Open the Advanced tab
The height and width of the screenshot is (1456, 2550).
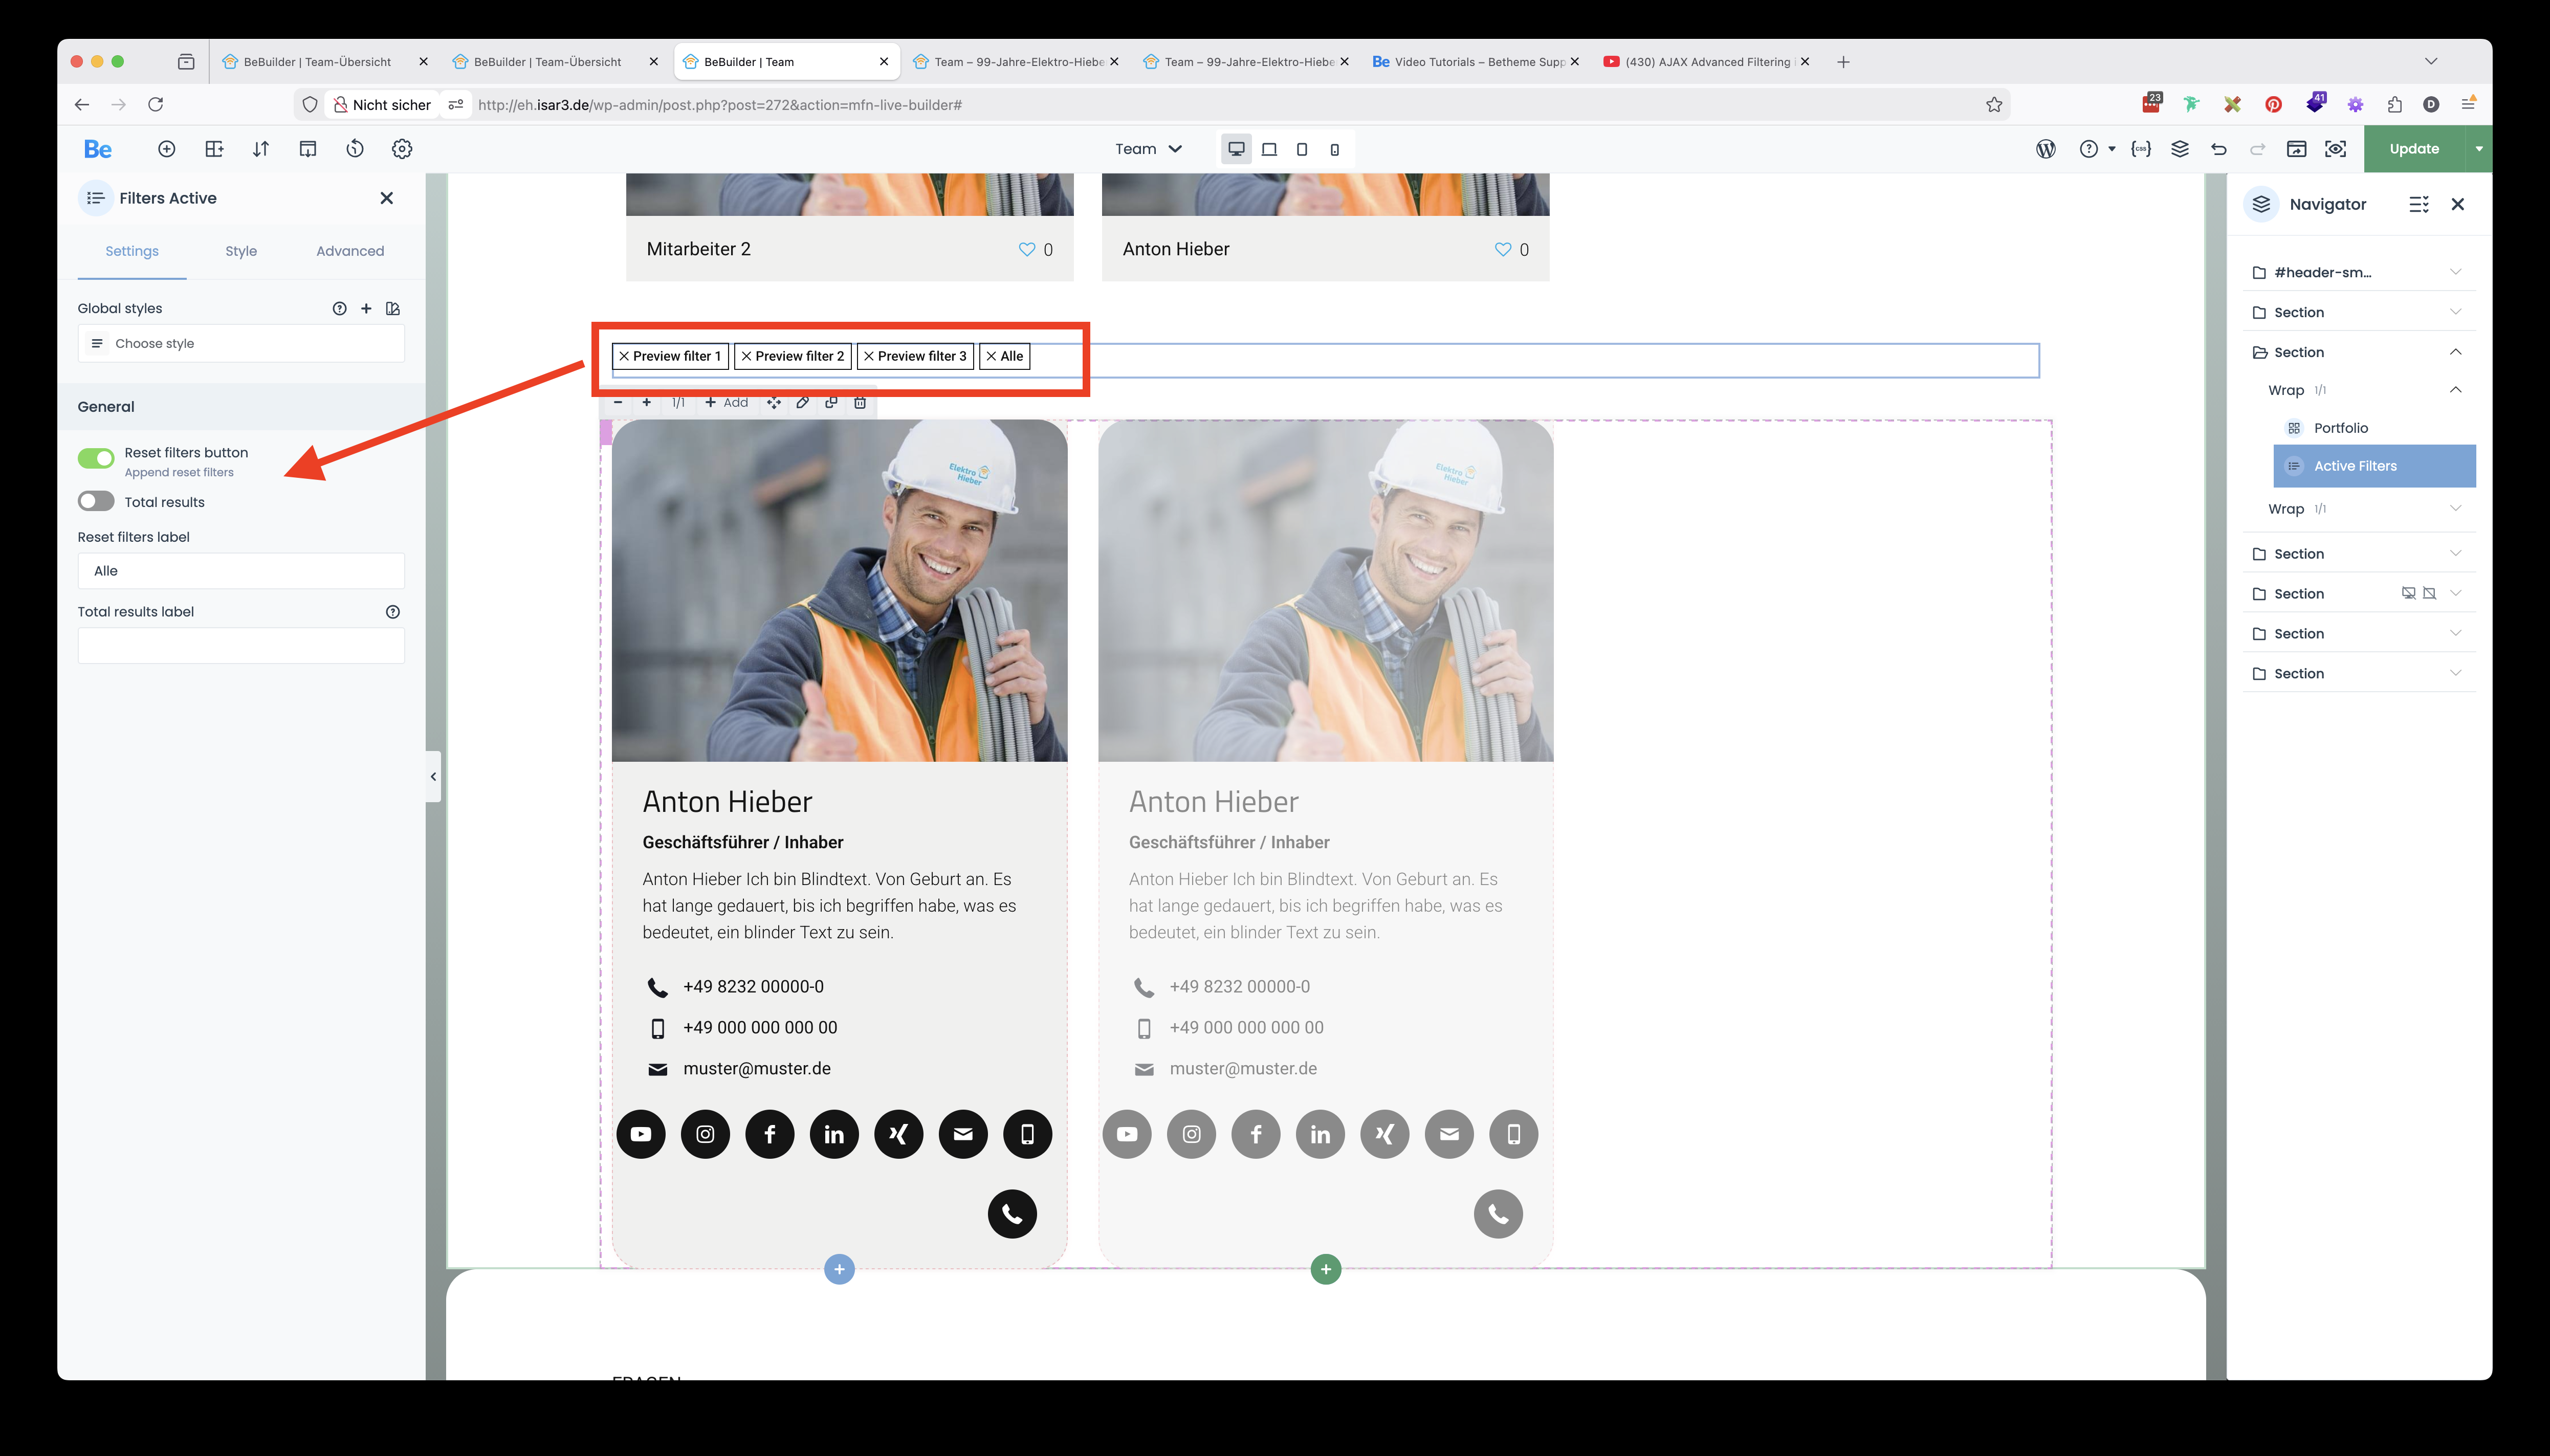350,251
